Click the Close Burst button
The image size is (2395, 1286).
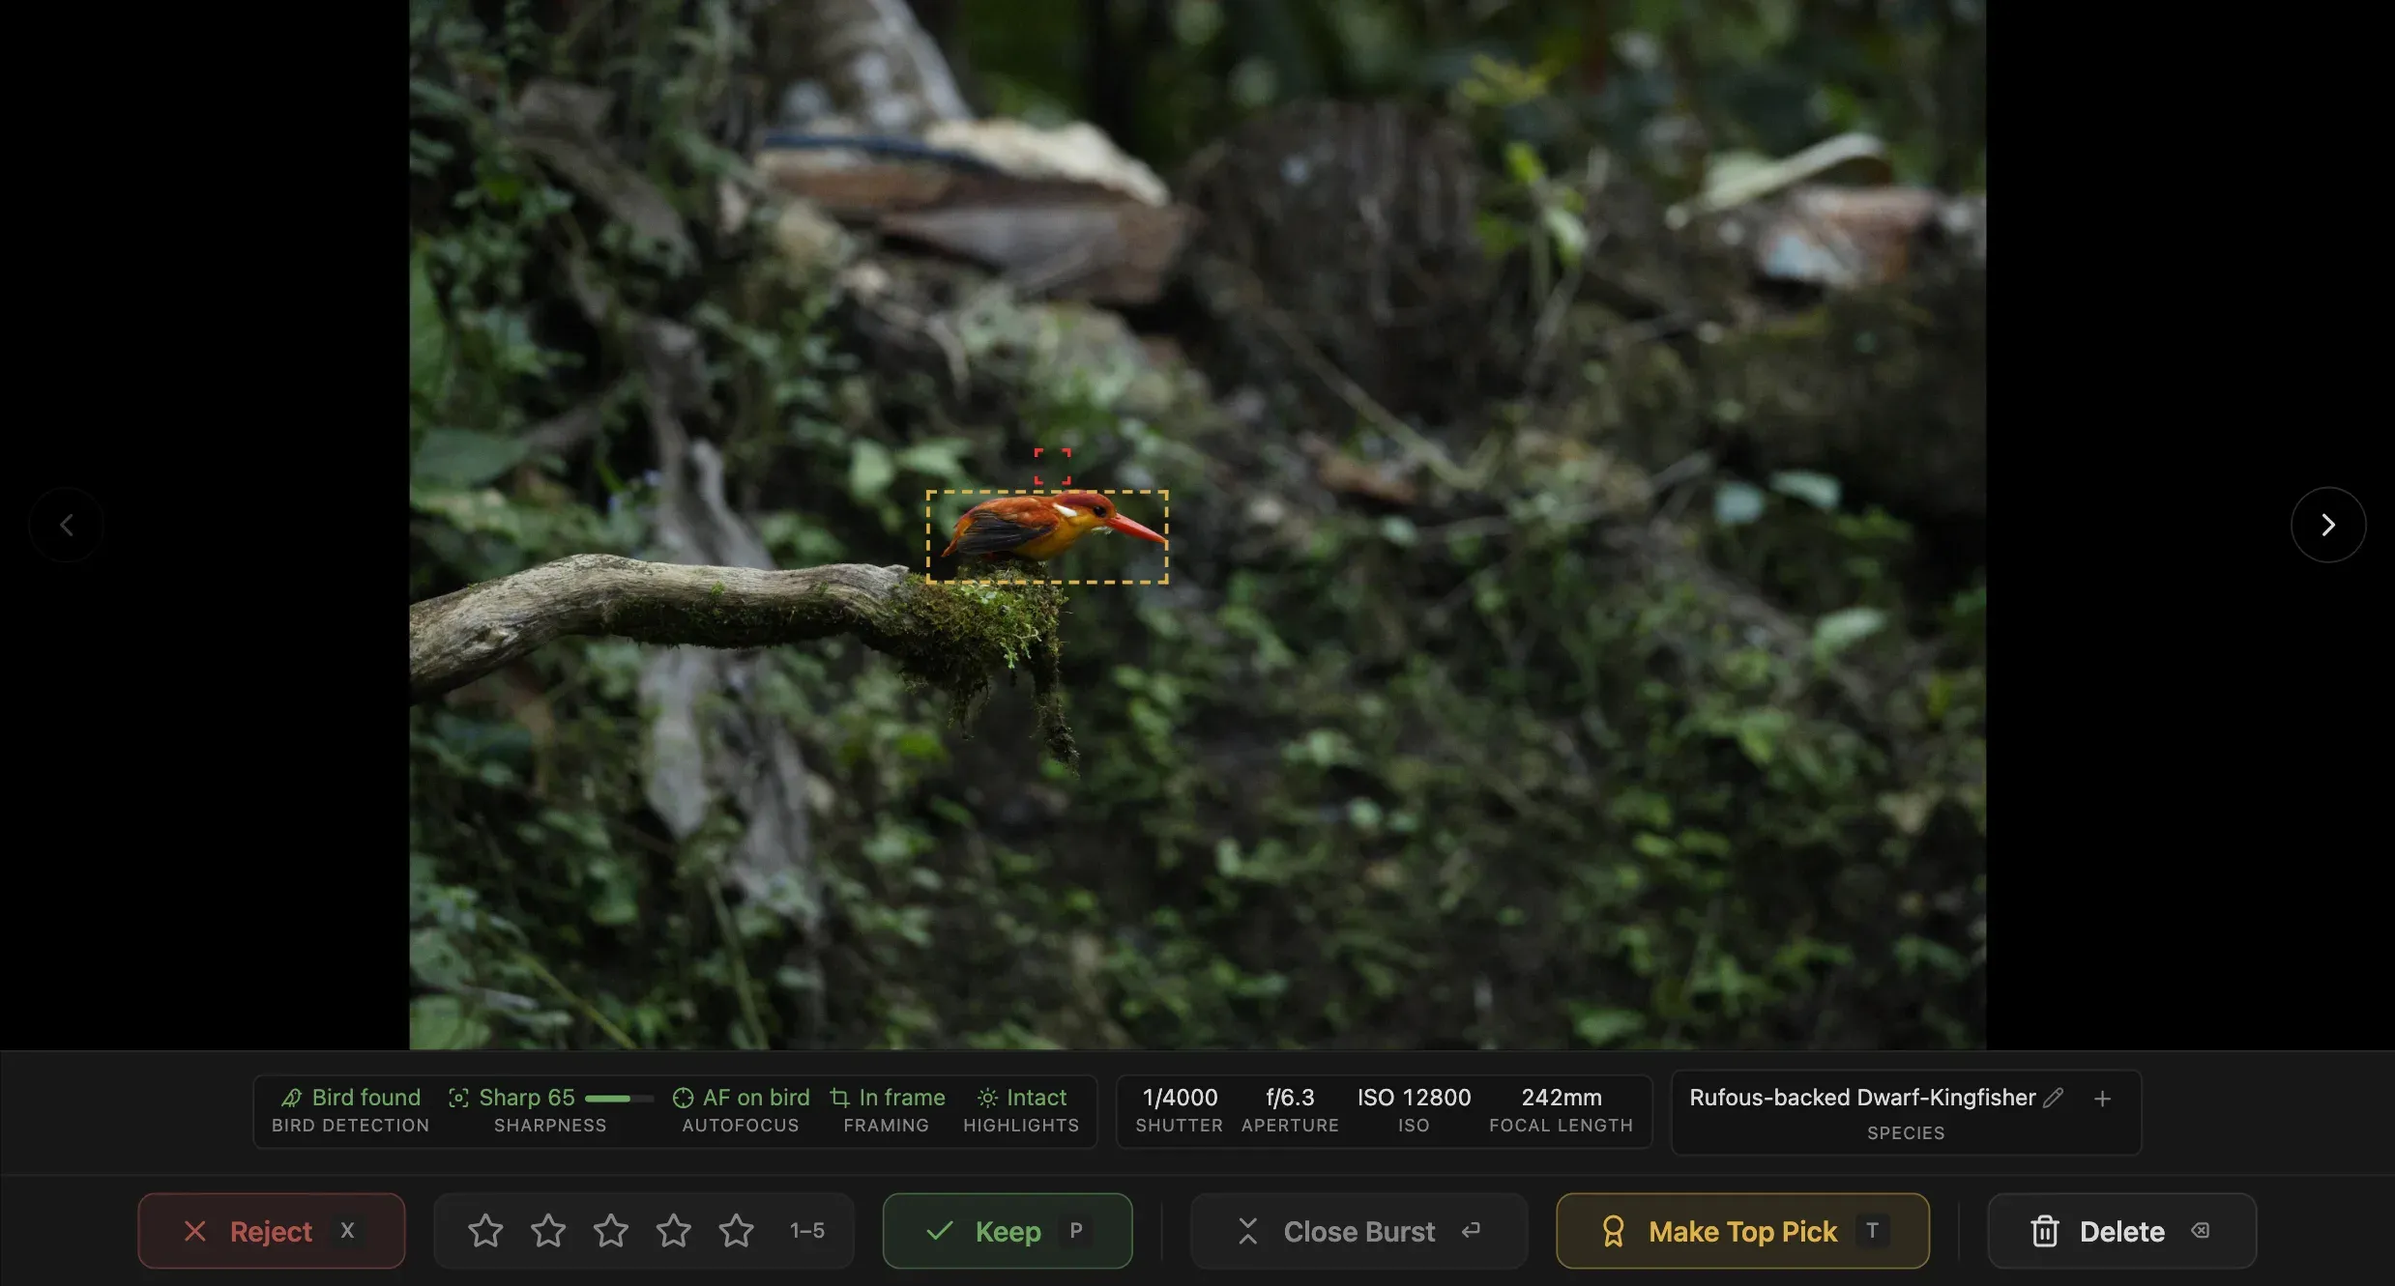(1358, 1231)
